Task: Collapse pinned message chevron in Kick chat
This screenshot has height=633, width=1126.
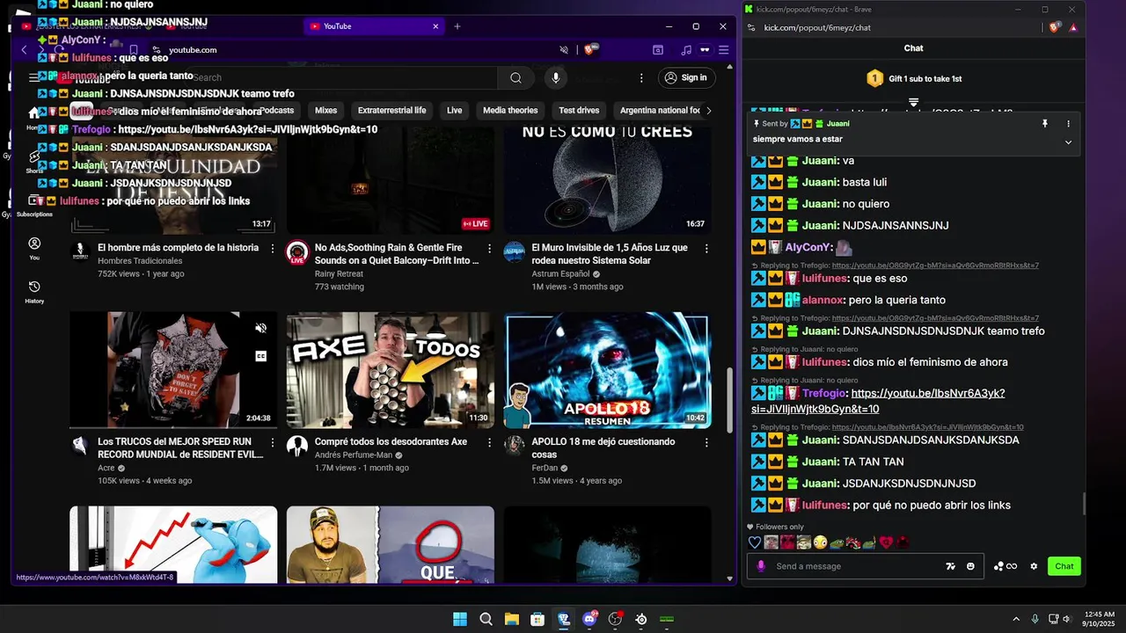Action: (1069, 142)
